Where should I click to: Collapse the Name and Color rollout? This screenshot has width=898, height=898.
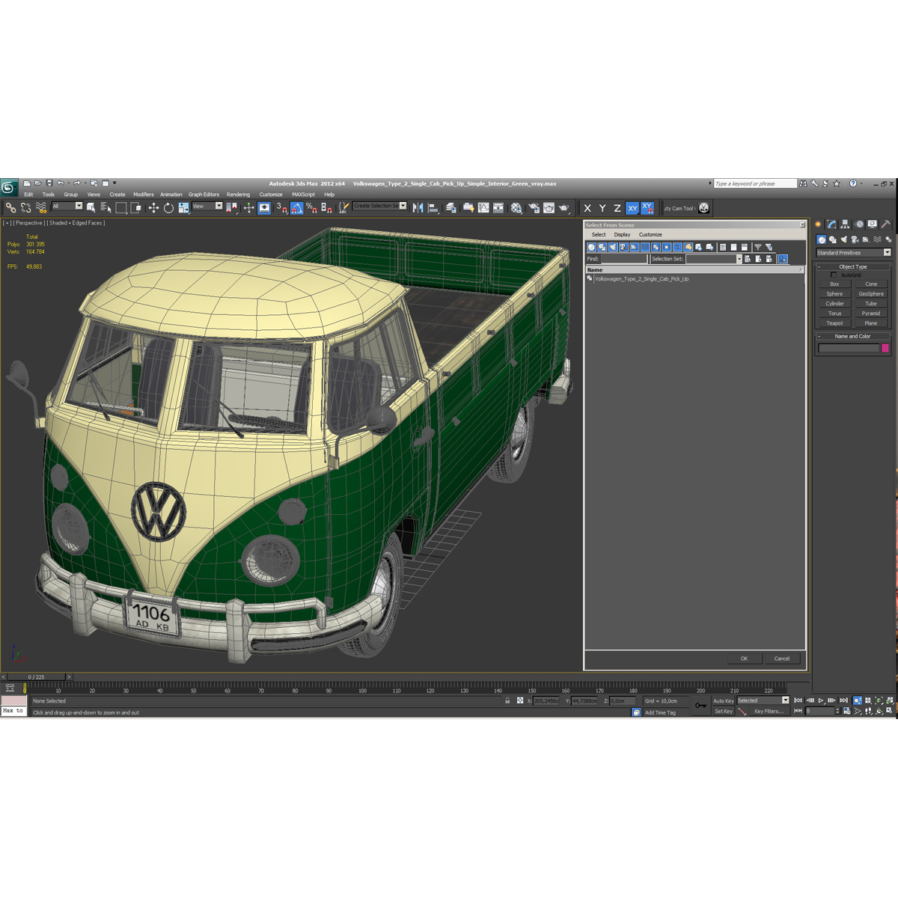click(852, 336)
